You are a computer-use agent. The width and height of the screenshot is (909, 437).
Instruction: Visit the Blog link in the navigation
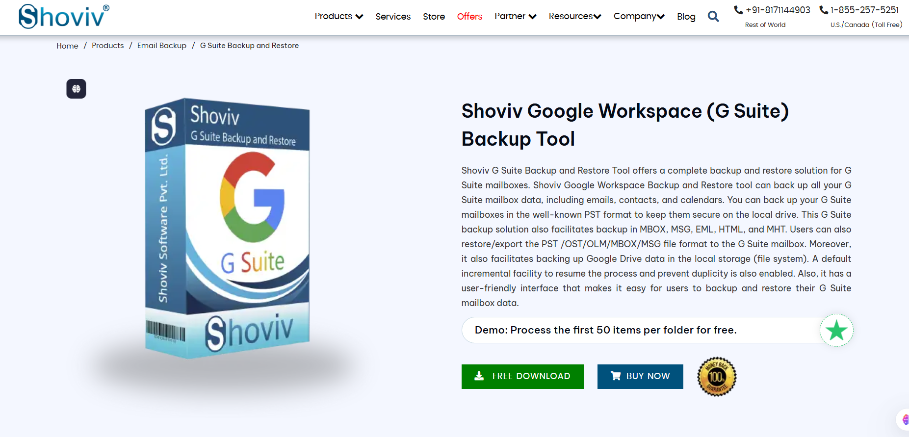tap(686, 17)
